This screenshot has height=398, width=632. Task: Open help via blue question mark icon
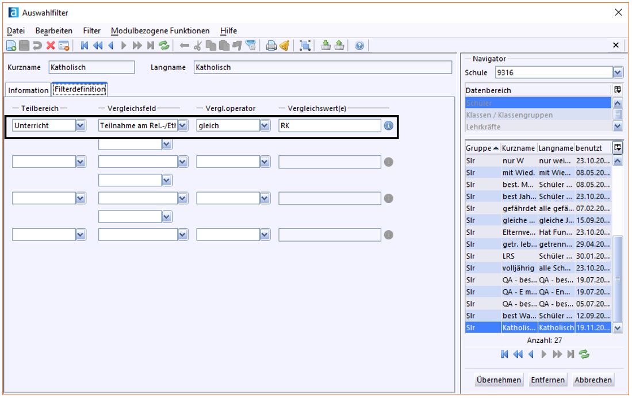tap(359, 45)
